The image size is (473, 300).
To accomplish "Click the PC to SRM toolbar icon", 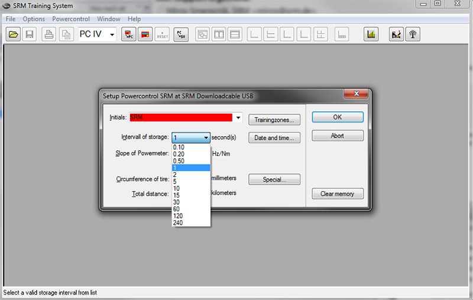I will 180,34.
